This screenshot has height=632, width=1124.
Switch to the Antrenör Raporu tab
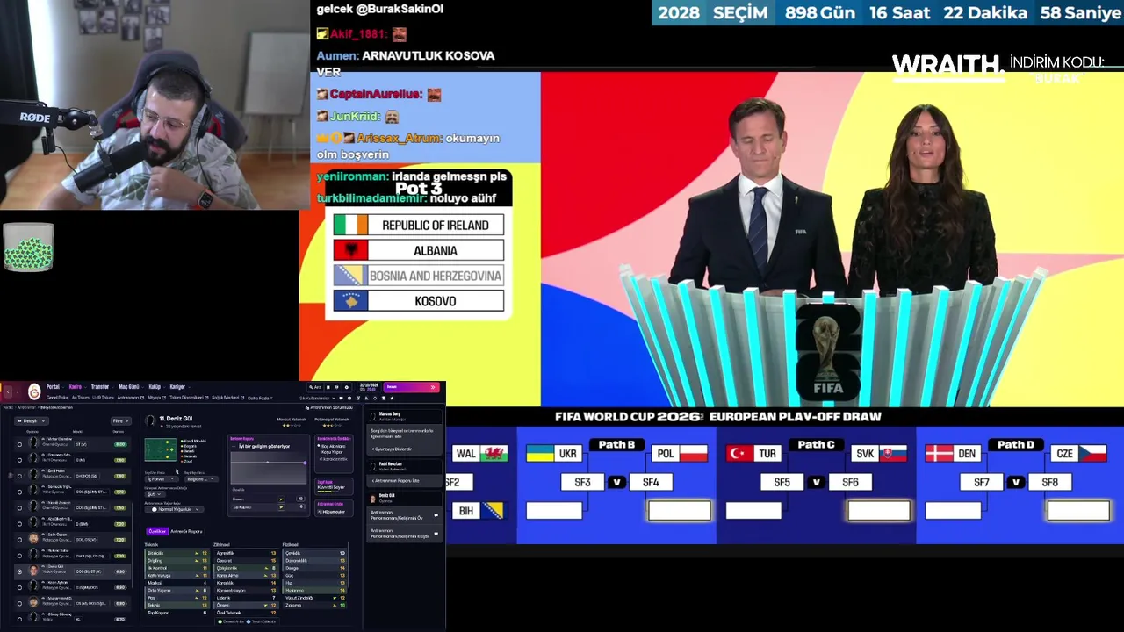pos(186,531)
